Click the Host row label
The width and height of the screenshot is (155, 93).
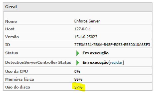click(10, 29)
